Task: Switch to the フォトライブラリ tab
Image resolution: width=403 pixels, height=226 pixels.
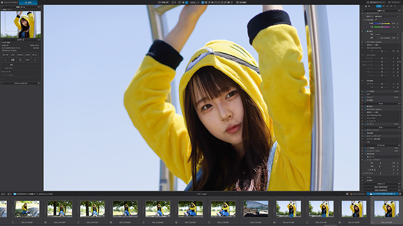Action: (x=10, y=3)
